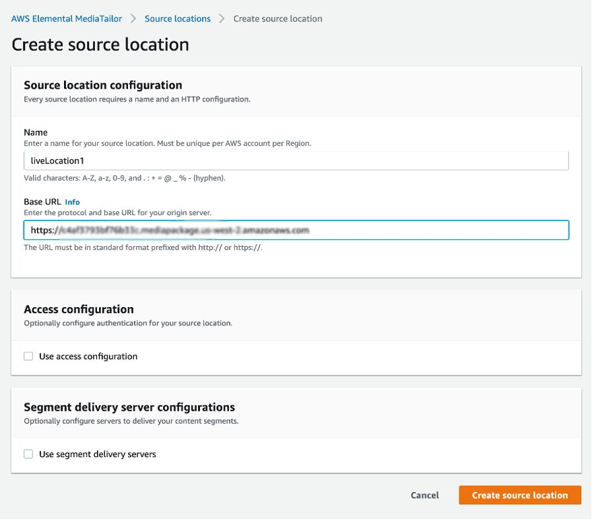
Task: Click the Access configuration section header
Action: pyautogui.click(x=78, y=309)
